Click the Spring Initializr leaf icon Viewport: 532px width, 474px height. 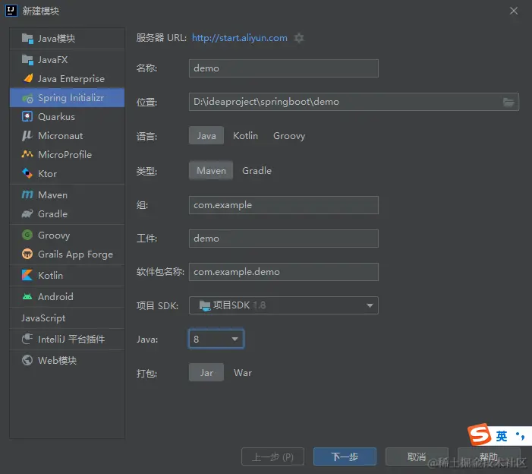coord(27,98)
